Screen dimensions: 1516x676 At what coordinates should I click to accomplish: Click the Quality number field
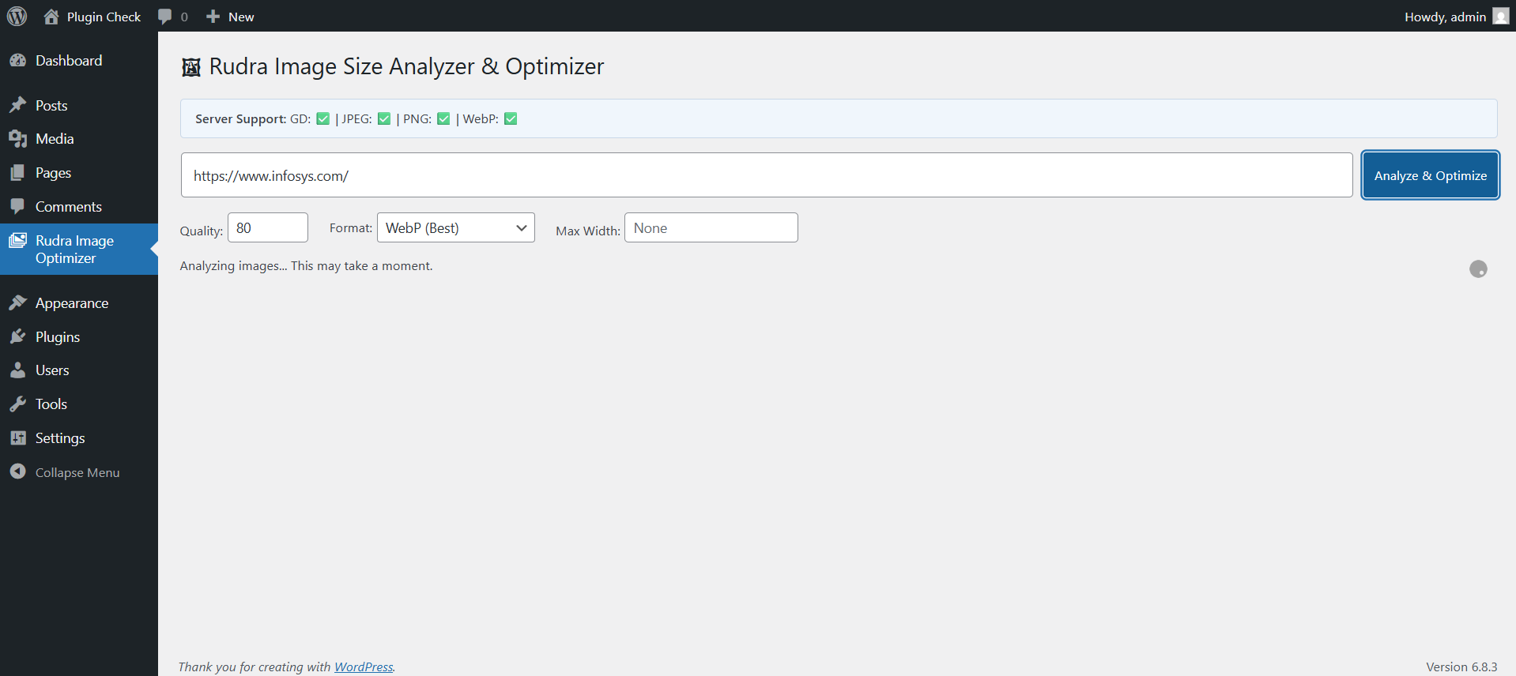(x=267, y=228)
